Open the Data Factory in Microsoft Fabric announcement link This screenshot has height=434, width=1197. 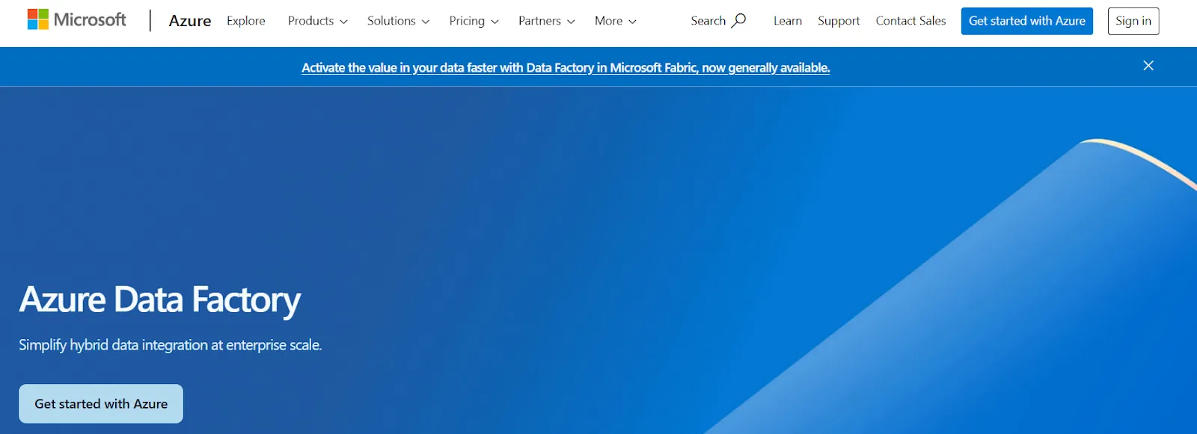click(566, 68)
